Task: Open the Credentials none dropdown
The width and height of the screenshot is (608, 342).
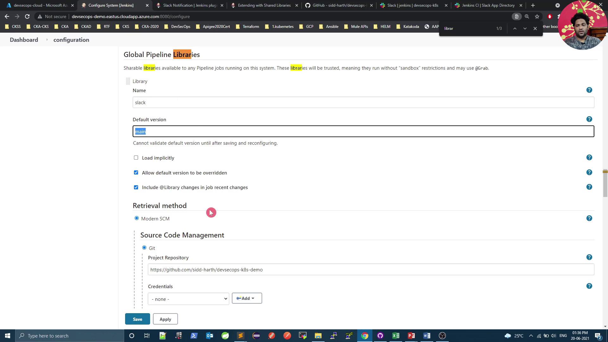Action: click(x=188, y=299)
